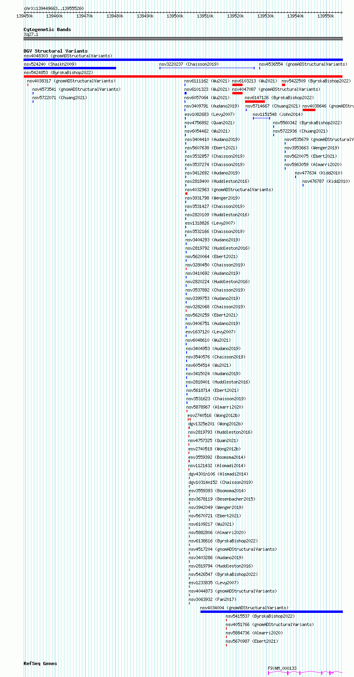This screenshot has width=354, height=677.
Task: Click the nsv5424853 red variant bar
Action: pos(183,76)
